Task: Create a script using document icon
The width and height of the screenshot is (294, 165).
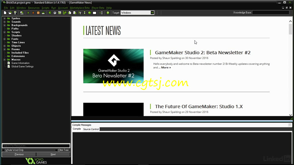Action: [x=70, y=13]
